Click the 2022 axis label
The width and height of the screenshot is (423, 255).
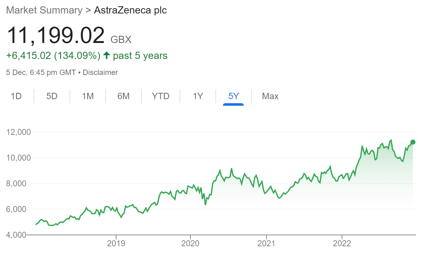342,243
